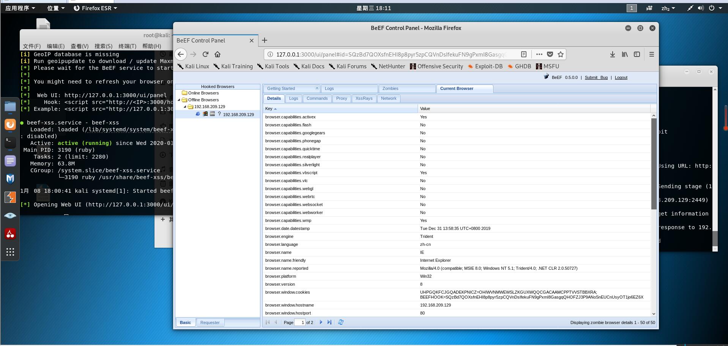728x346 pixels.
Task: Launch Metasploit from the dock
Action: point(10,179)
